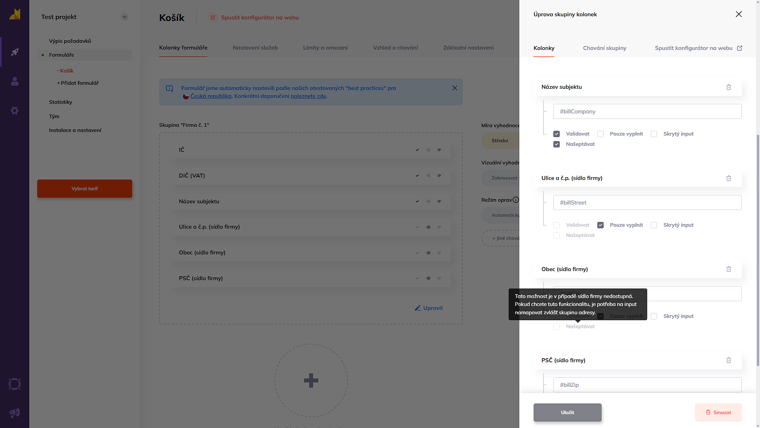Delete the Název subjektu column via trash icon
The width and height of the screenshot is (760, 428).
[729, 87]
